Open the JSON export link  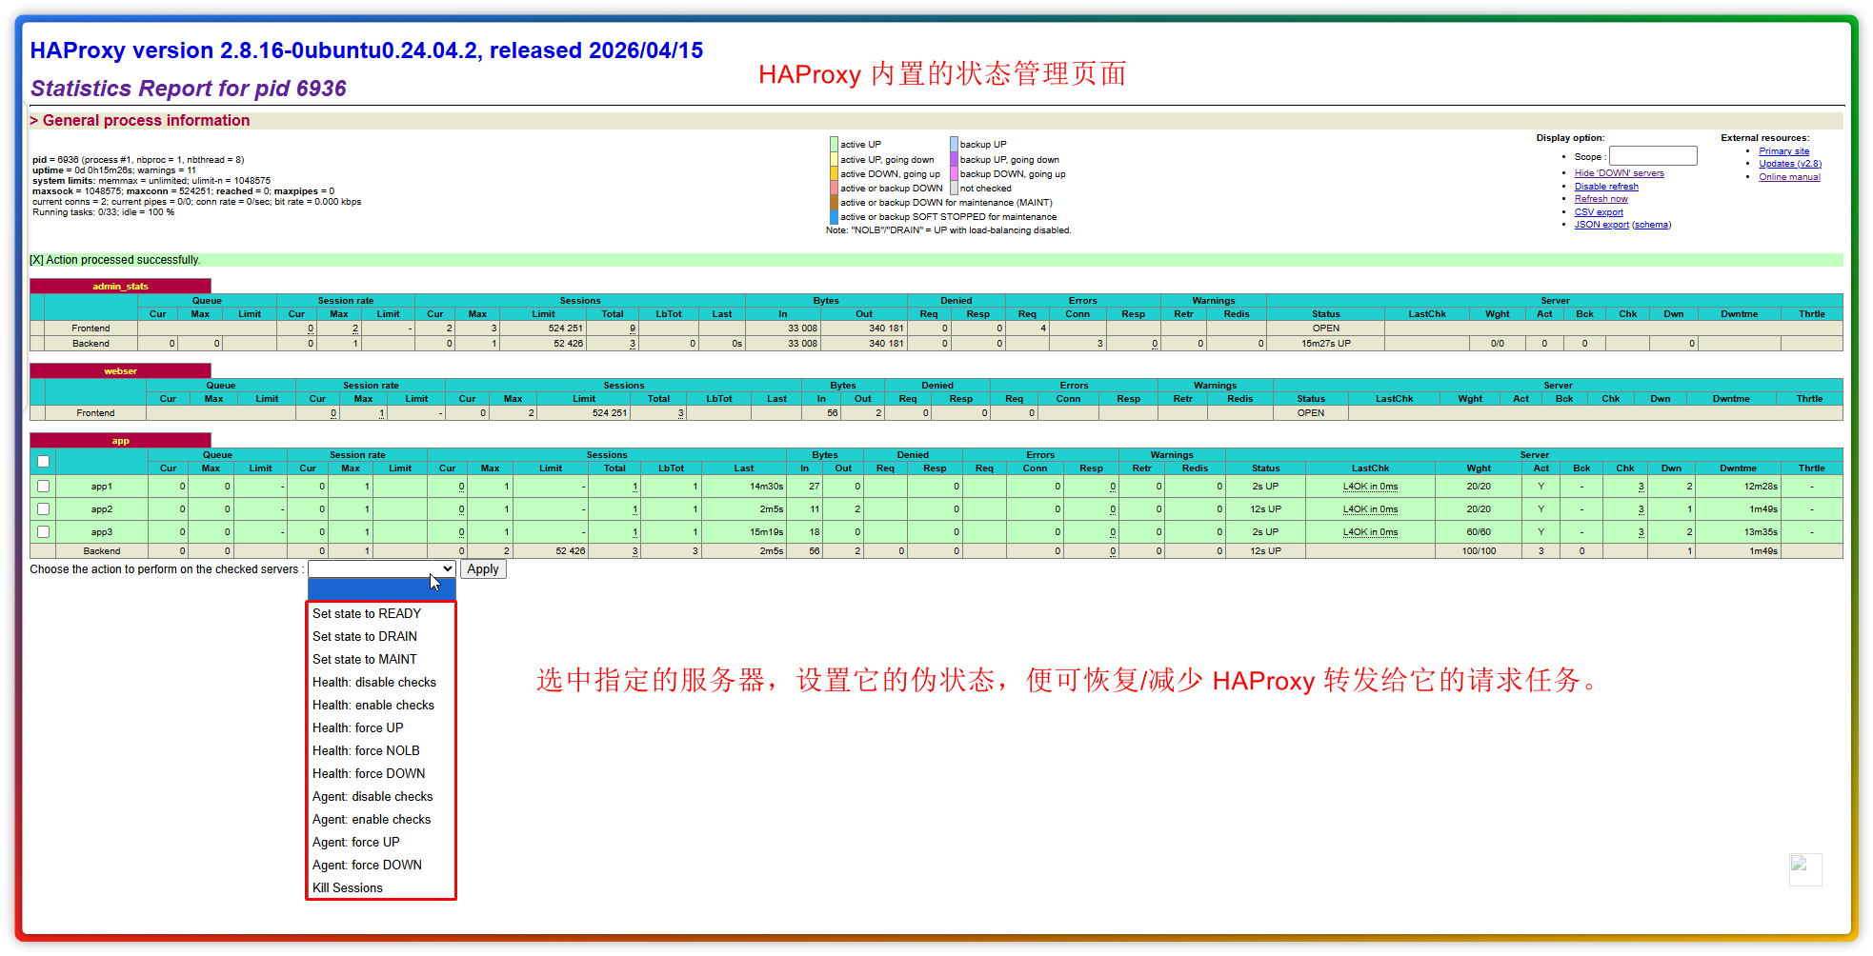point(1601,225)
